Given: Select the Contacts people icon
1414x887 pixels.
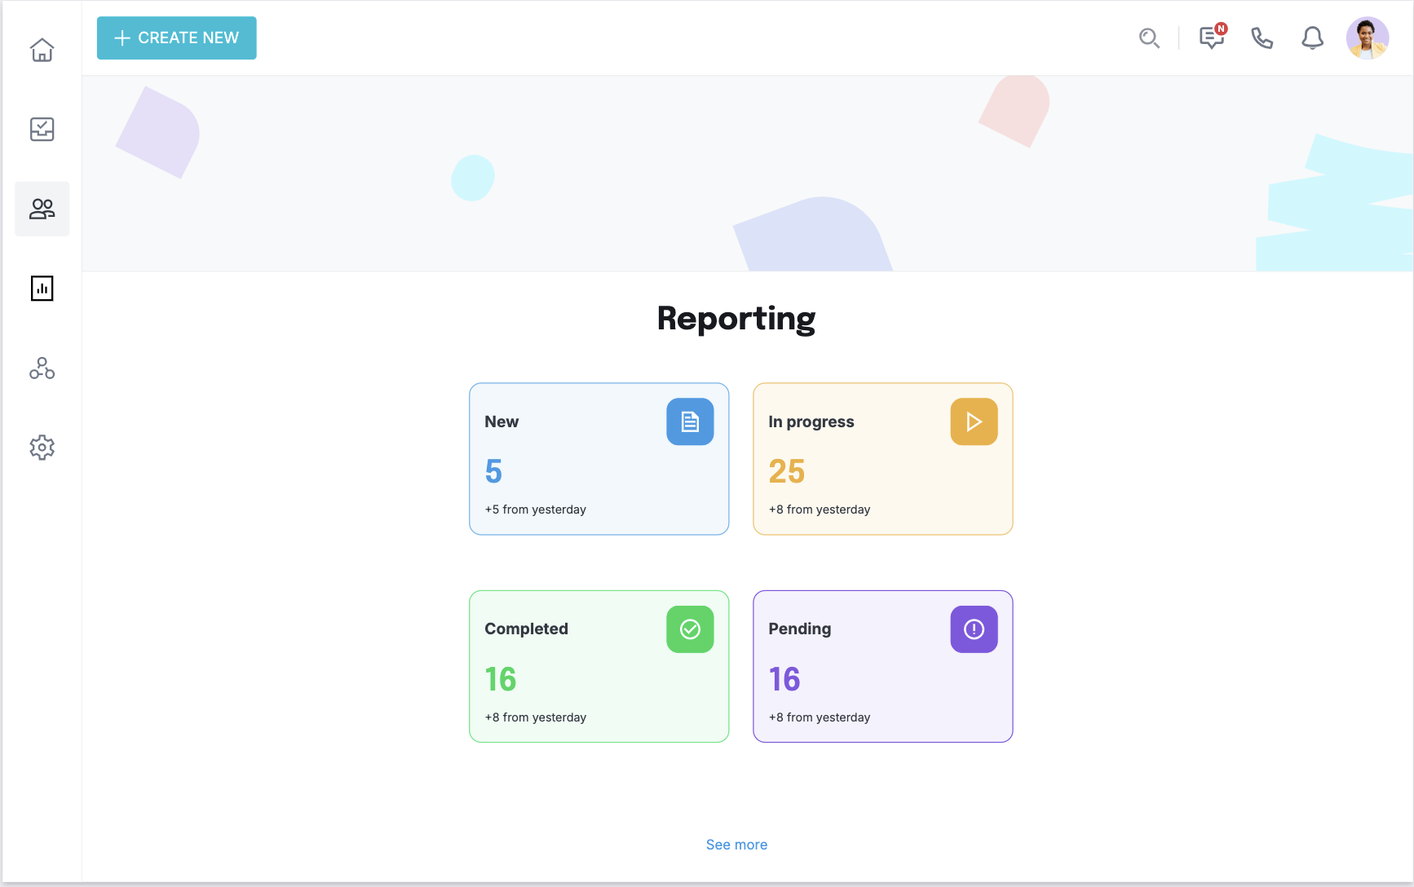Looking at the screenshot, I should (42, 209).
